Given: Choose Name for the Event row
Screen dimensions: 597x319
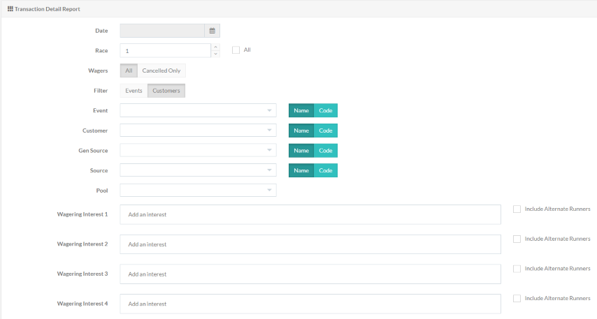Looking at the screenshot, I should tap(301, 111).
